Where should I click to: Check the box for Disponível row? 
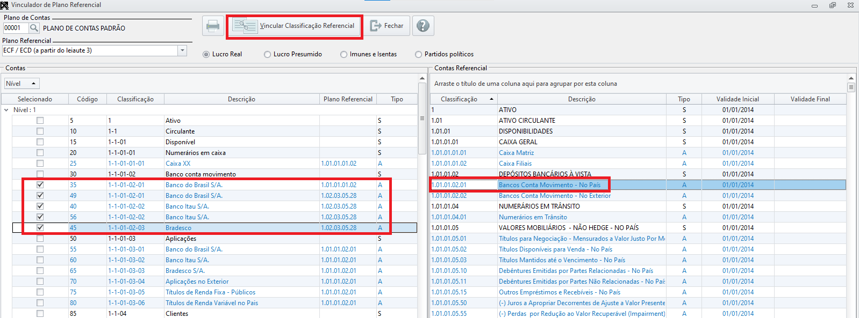(x=40, y=142)
